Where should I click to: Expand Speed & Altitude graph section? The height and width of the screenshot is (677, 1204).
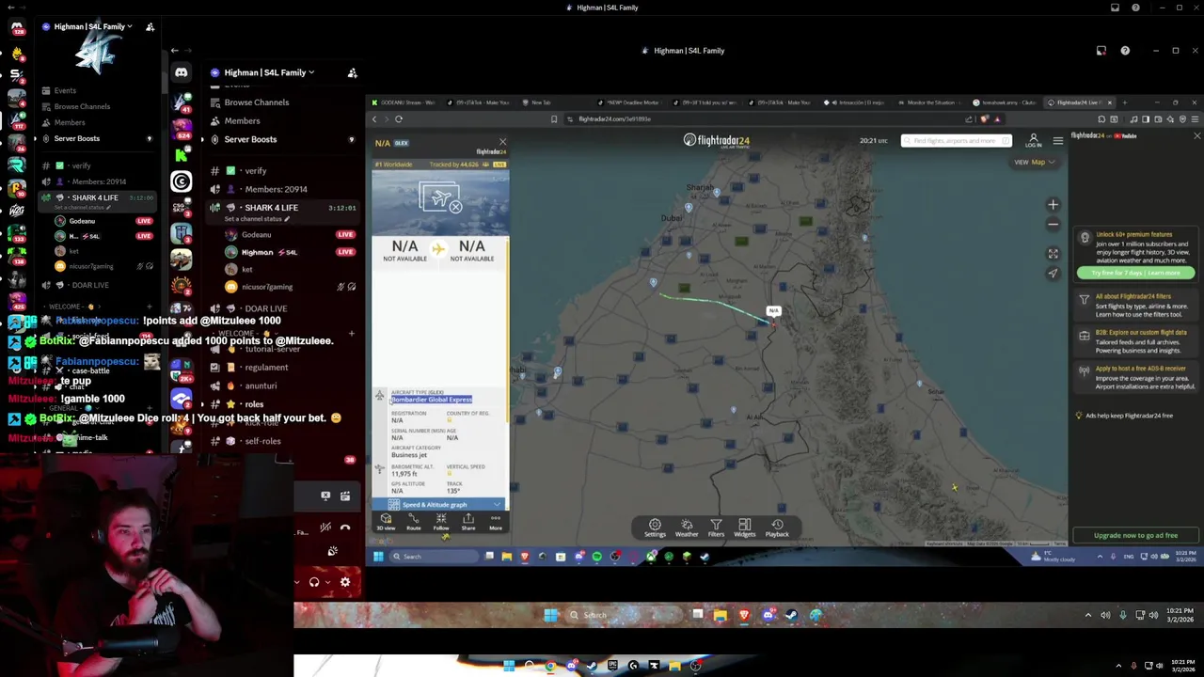pyautogui.click(x=439, y=505)
